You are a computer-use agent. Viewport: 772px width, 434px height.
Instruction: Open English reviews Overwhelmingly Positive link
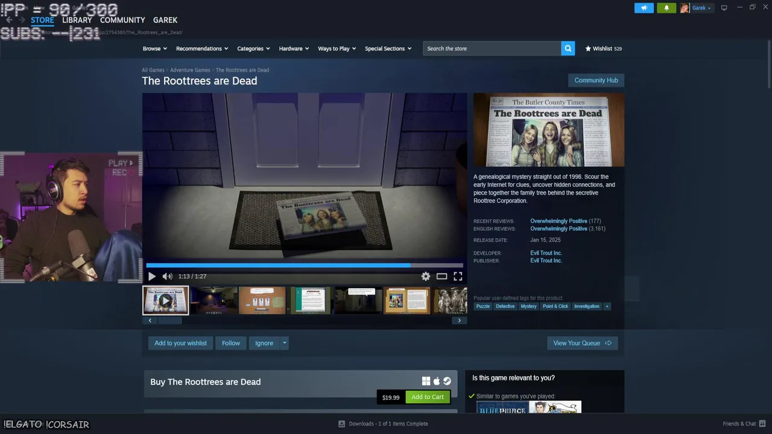pos(558,228)
